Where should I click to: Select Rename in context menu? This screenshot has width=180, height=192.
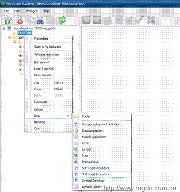(49, 122)
